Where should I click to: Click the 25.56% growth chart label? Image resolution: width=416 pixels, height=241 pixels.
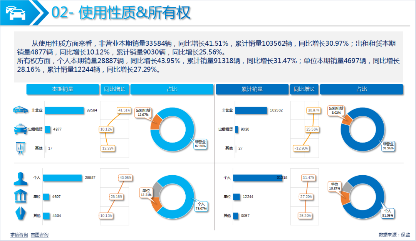[312, 129]
